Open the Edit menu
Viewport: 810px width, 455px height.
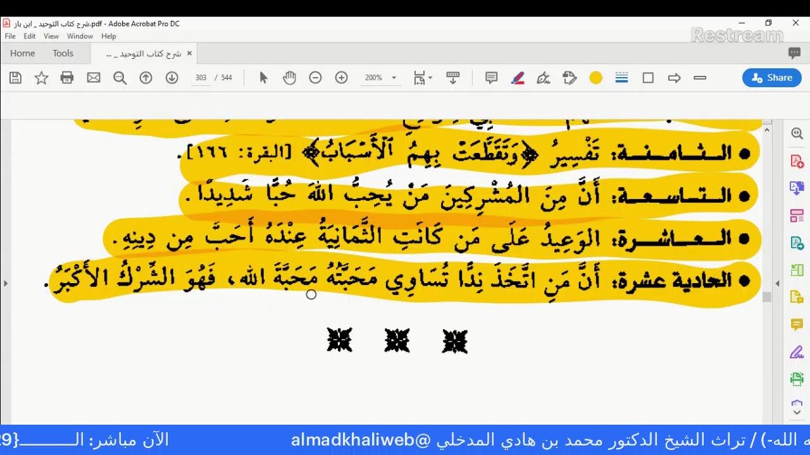30,36
